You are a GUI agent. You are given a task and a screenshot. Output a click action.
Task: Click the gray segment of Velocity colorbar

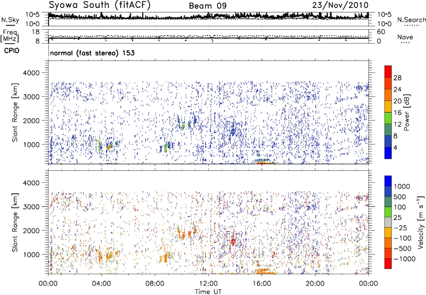tap(388, 223)
